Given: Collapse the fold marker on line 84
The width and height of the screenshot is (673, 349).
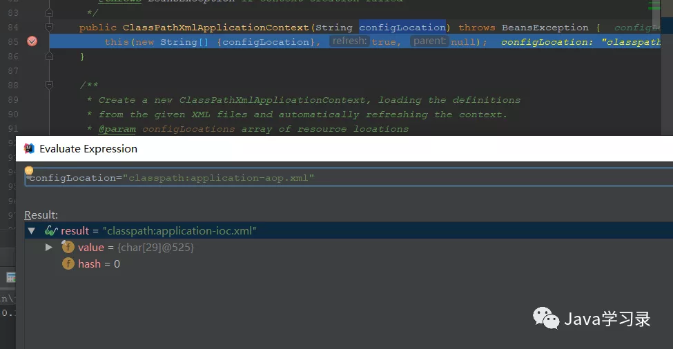Looking at the screenshot, I should click(50, 28).
